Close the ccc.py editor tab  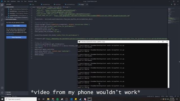click(87, 4)
